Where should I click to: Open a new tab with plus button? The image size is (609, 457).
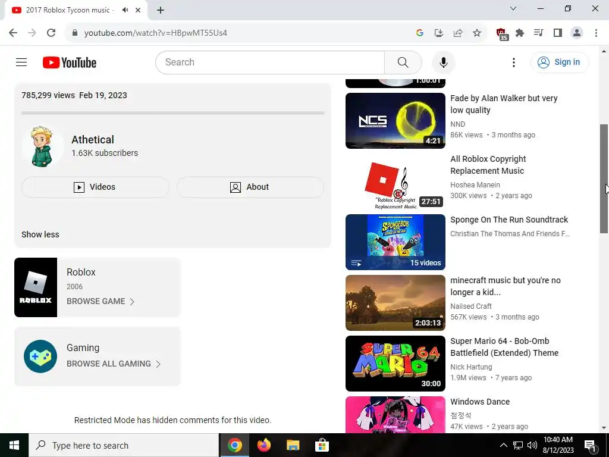click(161, 10)
